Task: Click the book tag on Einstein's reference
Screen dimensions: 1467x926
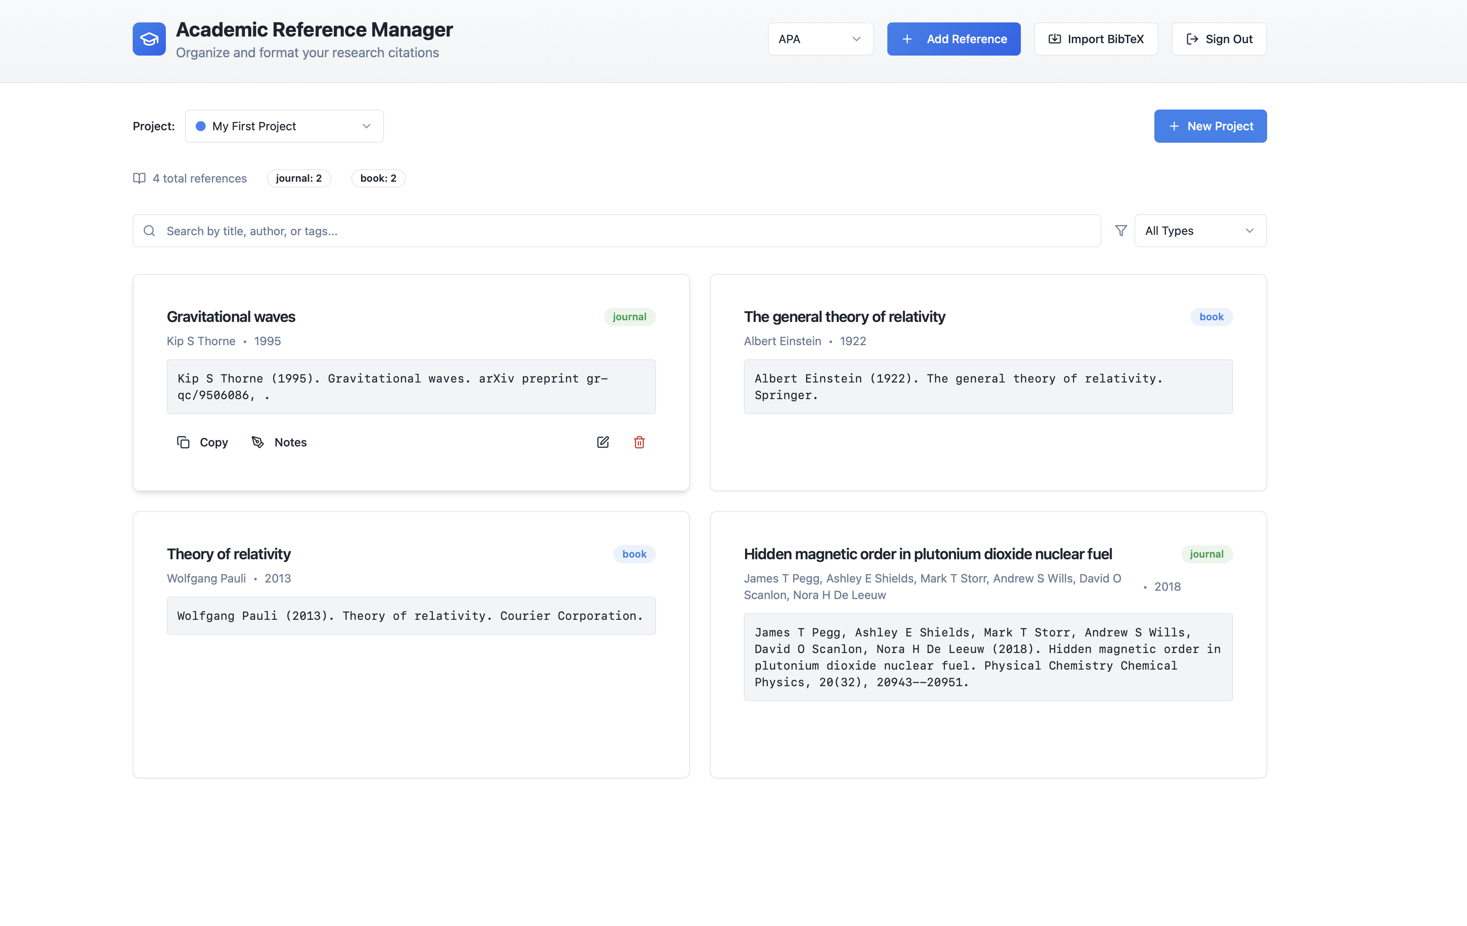Action: [1211, 317]
